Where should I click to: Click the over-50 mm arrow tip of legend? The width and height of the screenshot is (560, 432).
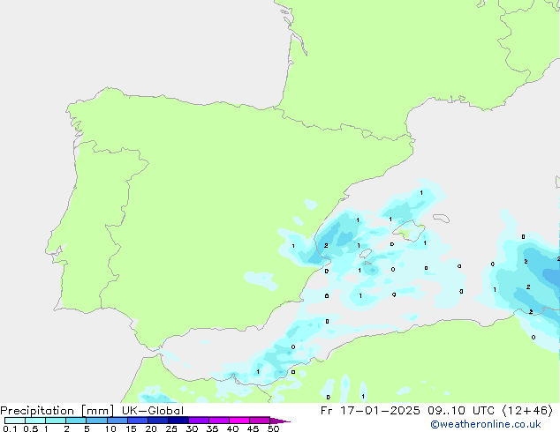point(280,421)
